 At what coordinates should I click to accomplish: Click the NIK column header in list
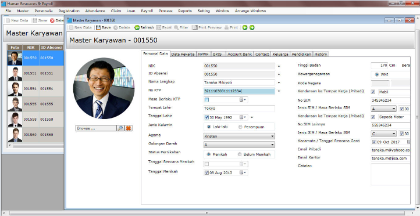tap(31, 47)
